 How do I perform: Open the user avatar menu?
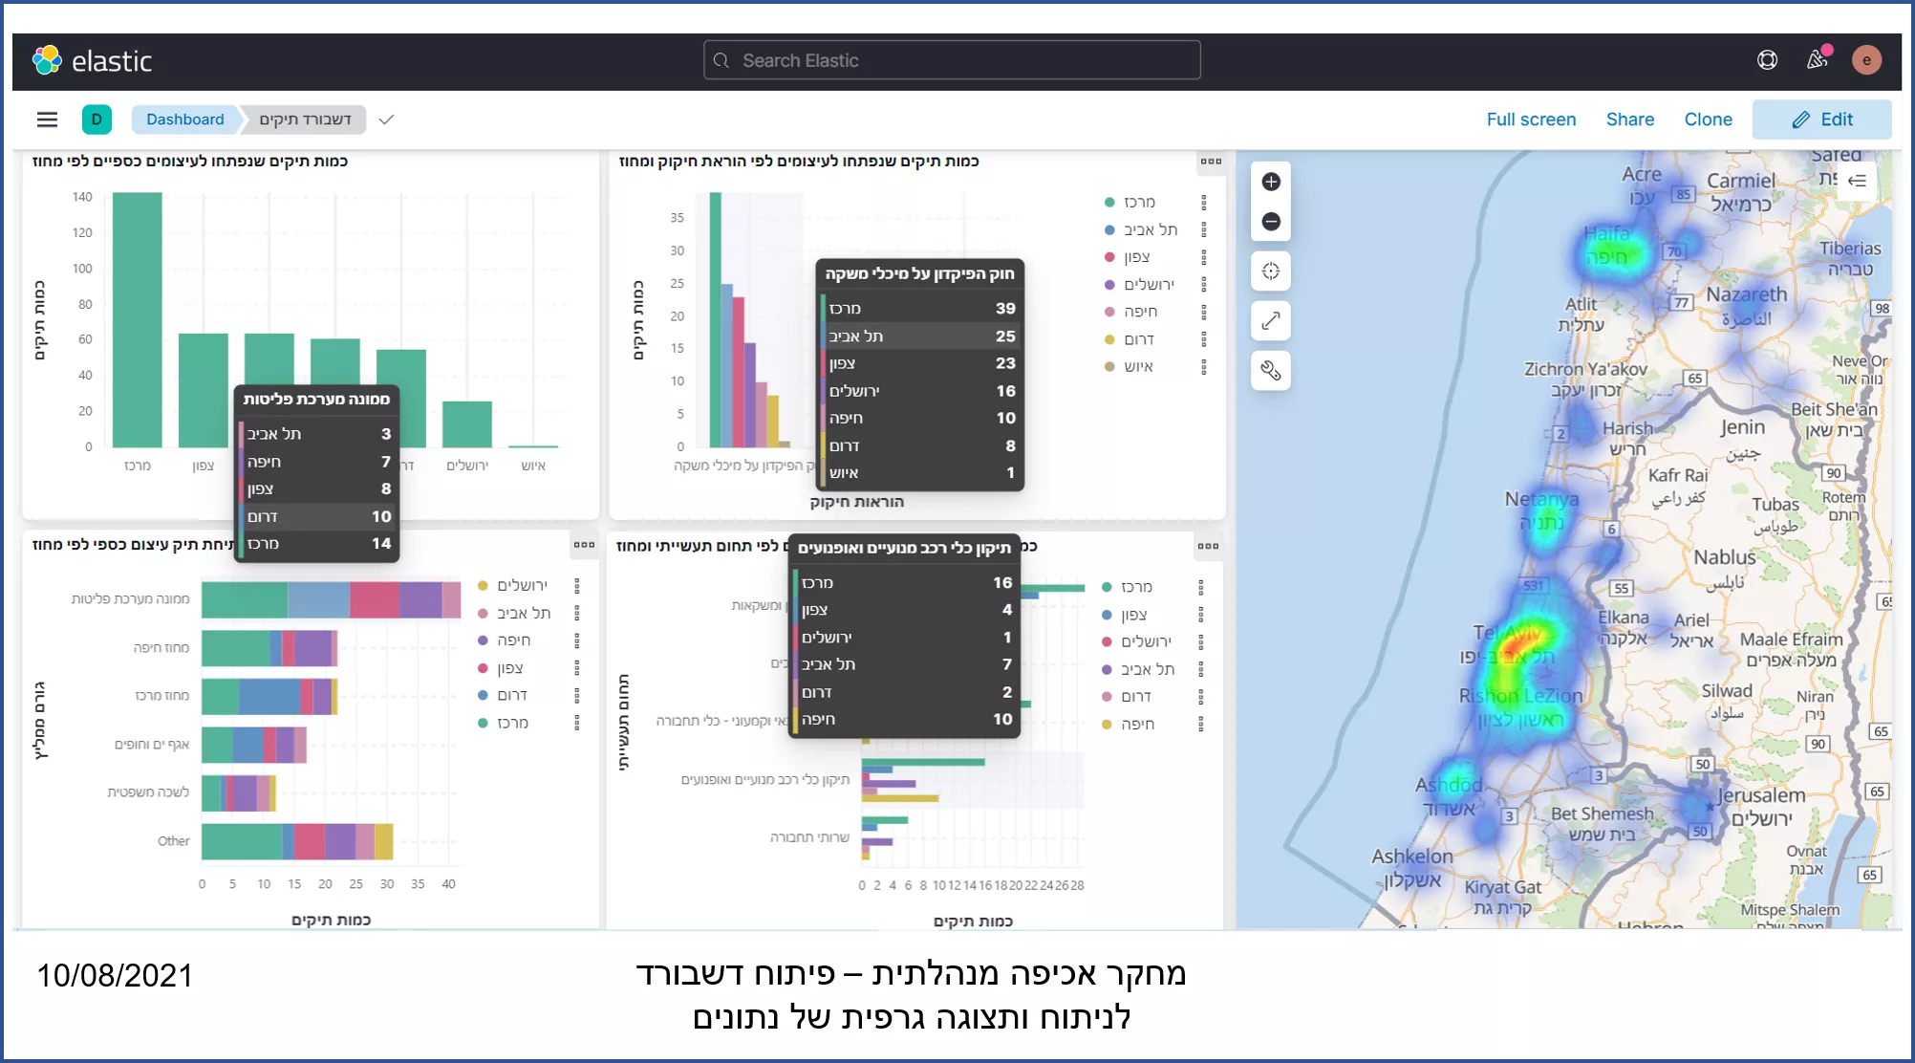(x=1866, y=60)
